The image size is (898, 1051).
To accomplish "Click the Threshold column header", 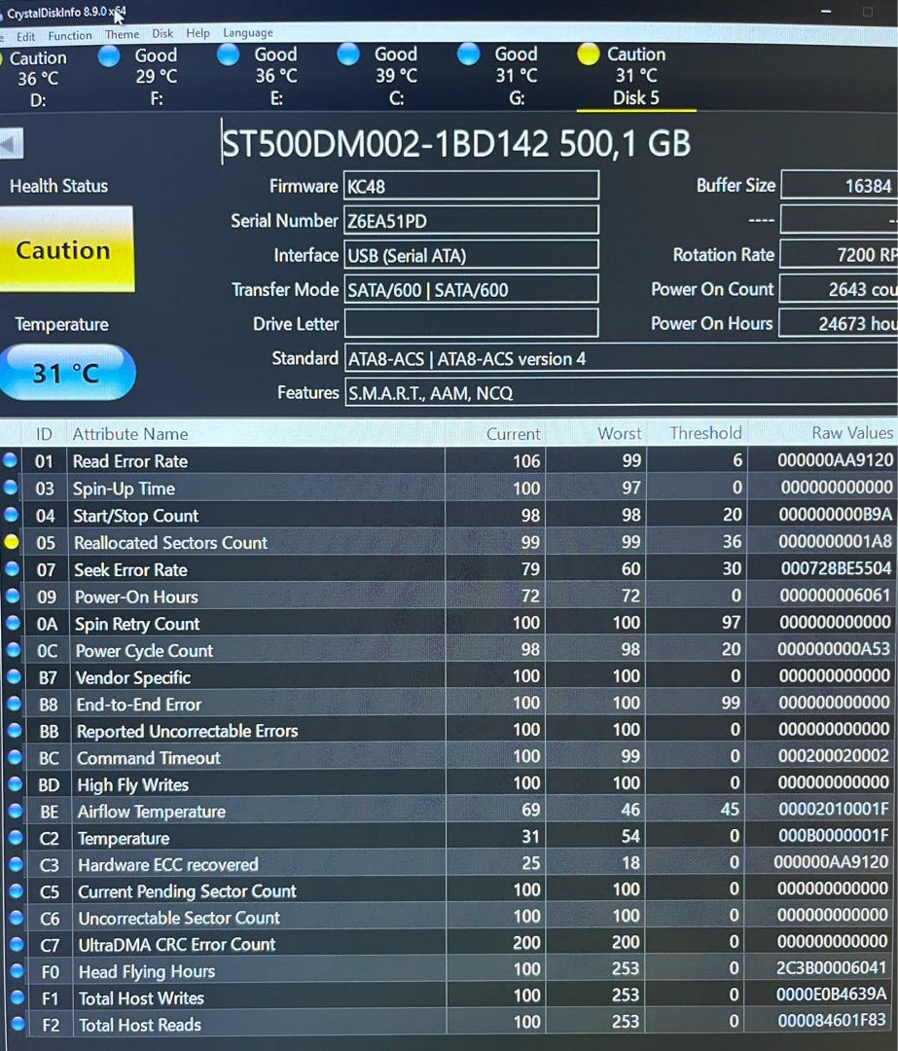I will pyautogui.click(x=705, y=433).
